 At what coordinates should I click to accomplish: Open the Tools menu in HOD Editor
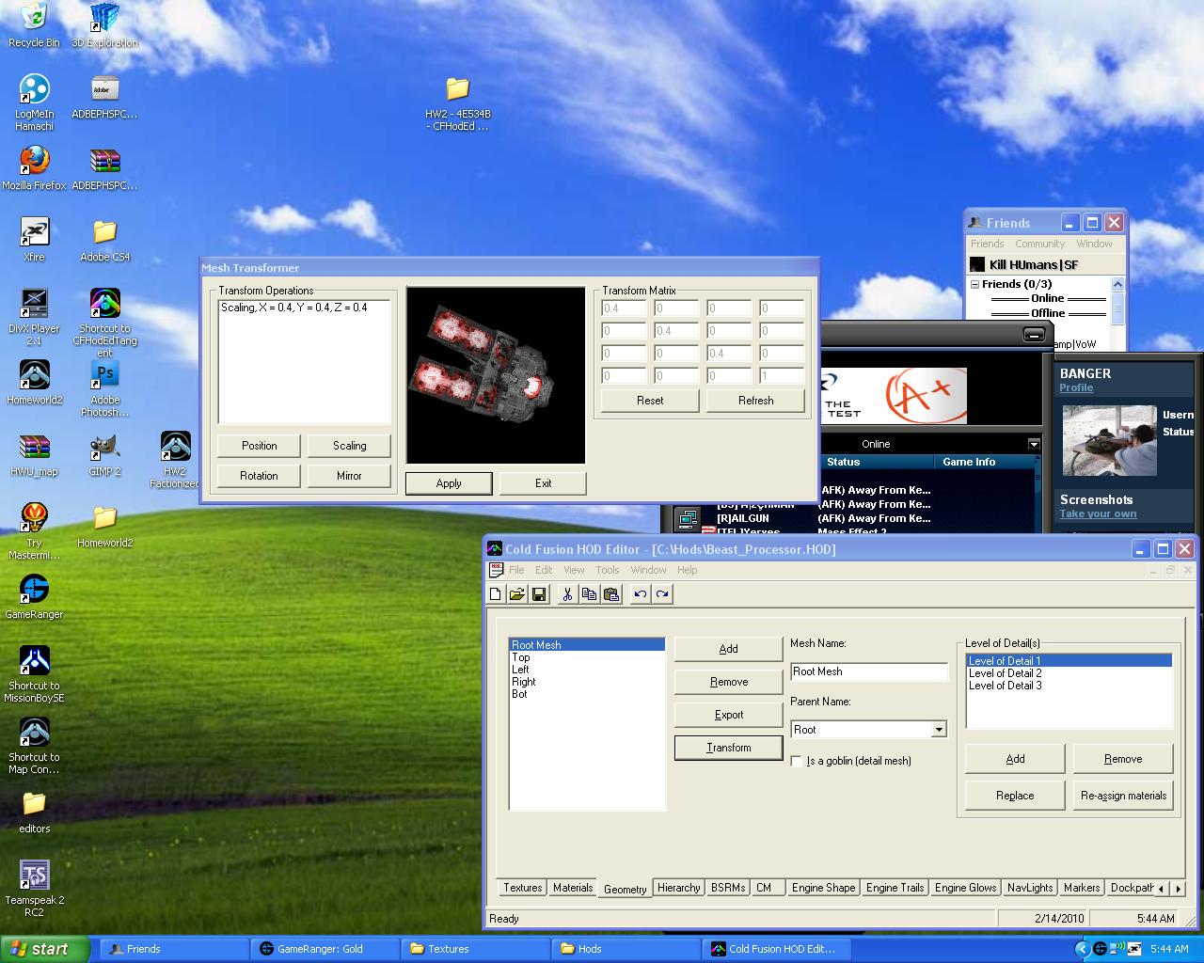click(x=607, y=570)
